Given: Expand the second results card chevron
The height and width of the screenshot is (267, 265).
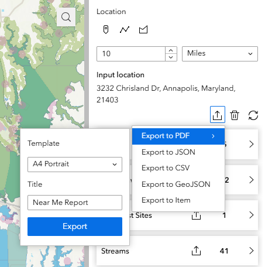Looking at the screenshot, I should [x=252, y=180].
